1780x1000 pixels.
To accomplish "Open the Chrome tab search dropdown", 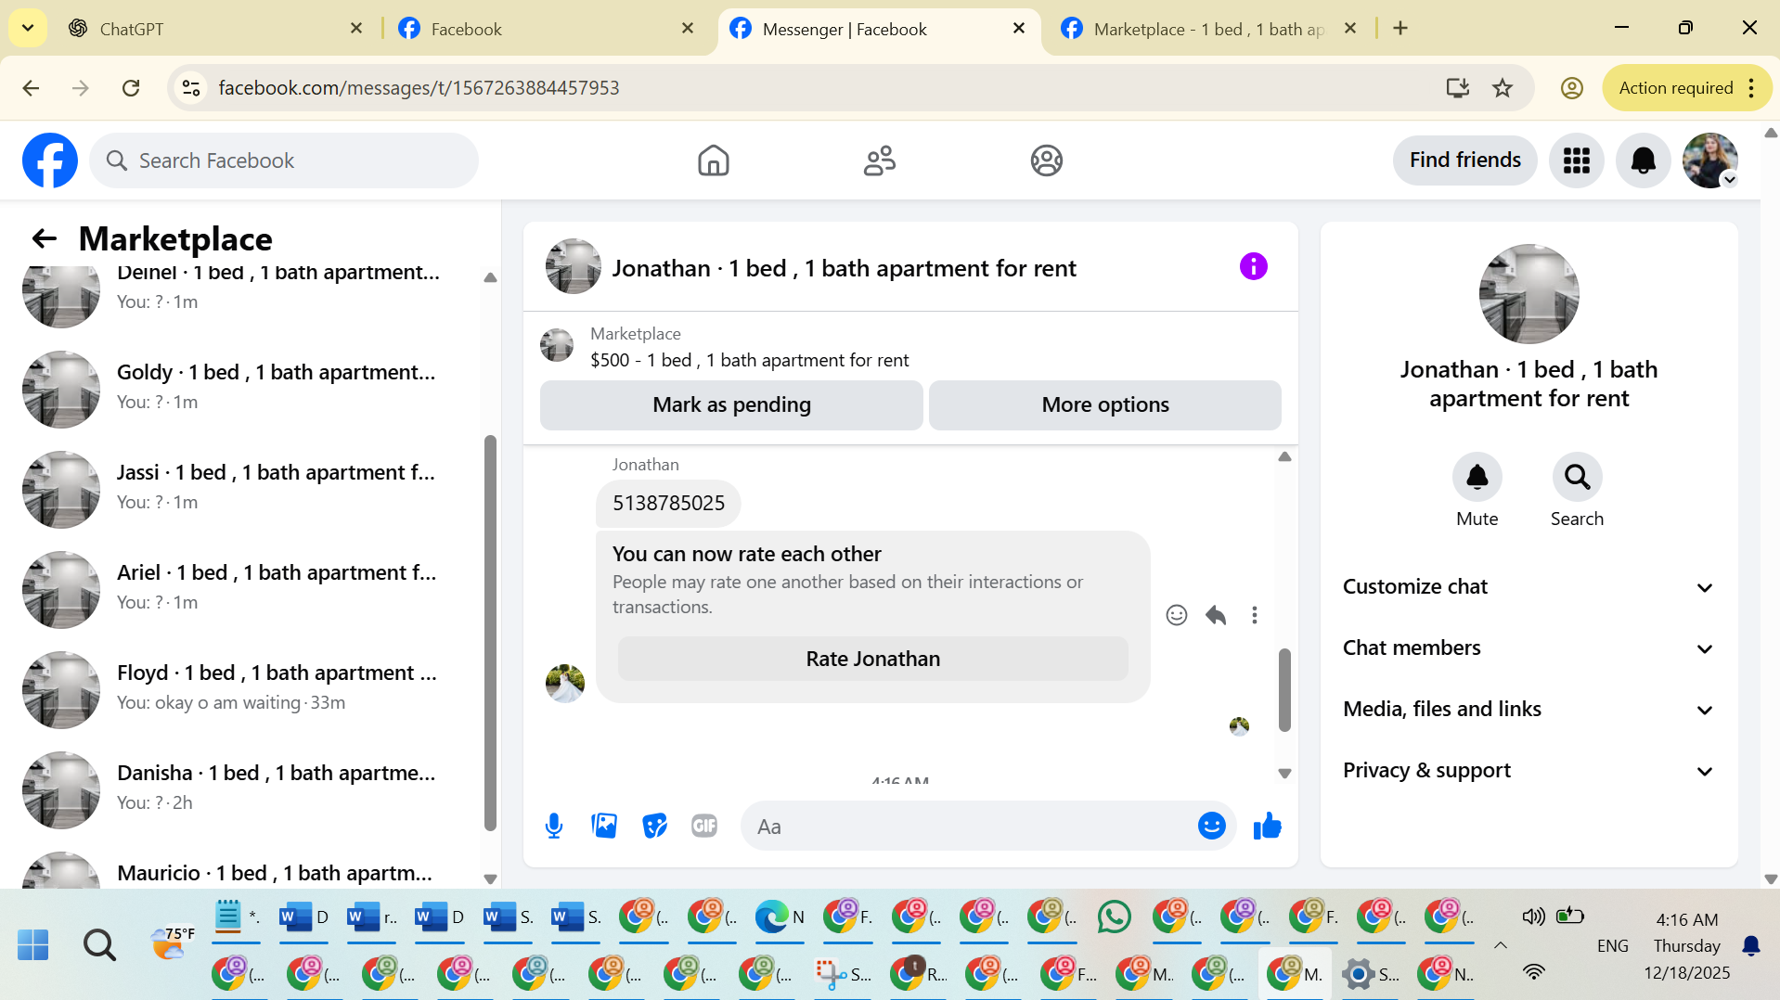I will (28, 29).
